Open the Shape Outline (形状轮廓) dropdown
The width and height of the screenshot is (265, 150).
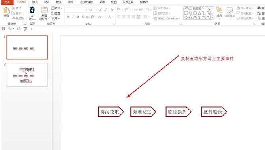245,13
